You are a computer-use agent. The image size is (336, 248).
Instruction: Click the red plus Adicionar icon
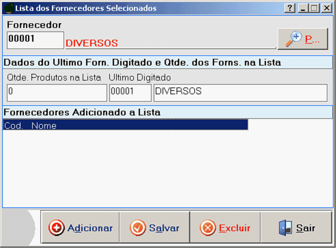(x=56, y=228)
